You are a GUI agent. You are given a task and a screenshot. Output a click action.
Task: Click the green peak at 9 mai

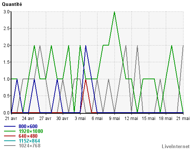[114, 12]
